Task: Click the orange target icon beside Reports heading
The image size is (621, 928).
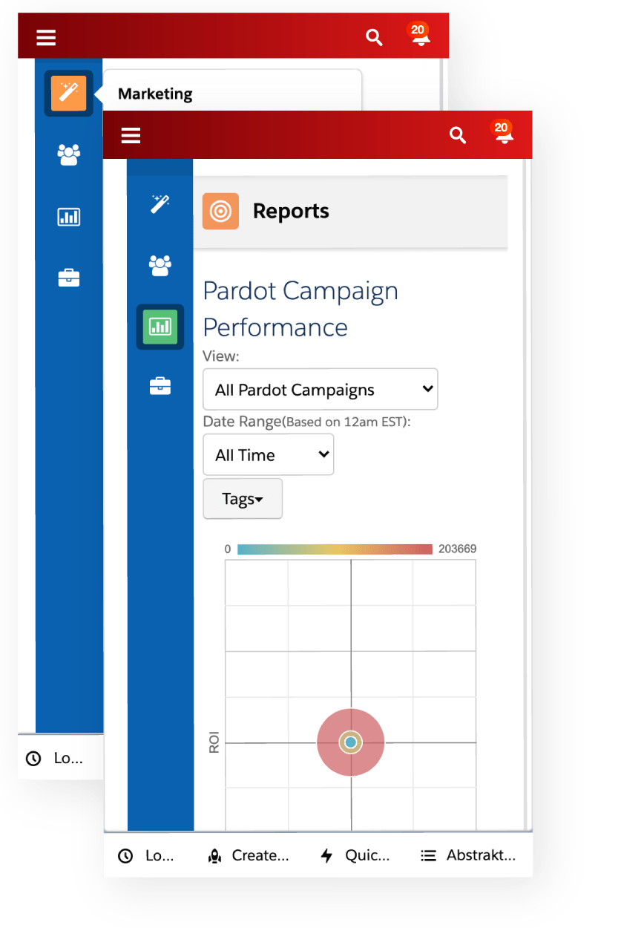Action: pyautogui.click(x=220, y=212)
